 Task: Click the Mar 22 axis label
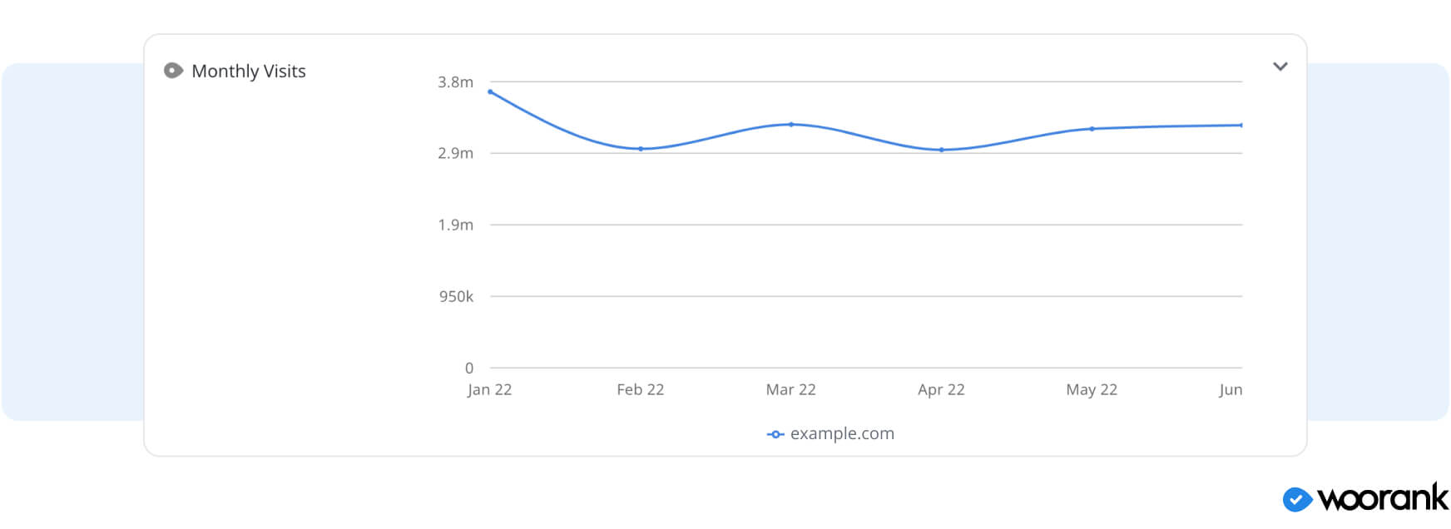click(x=790, y=390)
